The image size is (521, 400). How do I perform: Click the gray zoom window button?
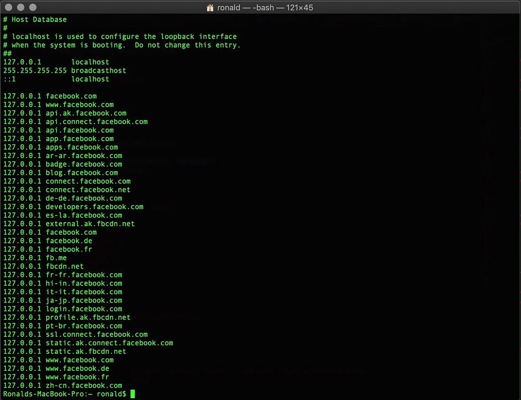pos(32,7)
